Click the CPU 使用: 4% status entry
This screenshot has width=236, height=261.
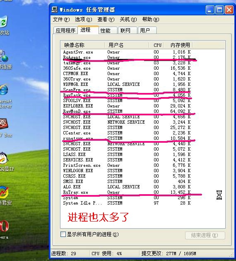(x=107, y=254)
